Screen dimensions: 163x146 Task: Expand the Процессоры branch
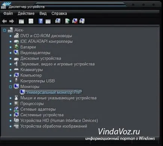11,104
